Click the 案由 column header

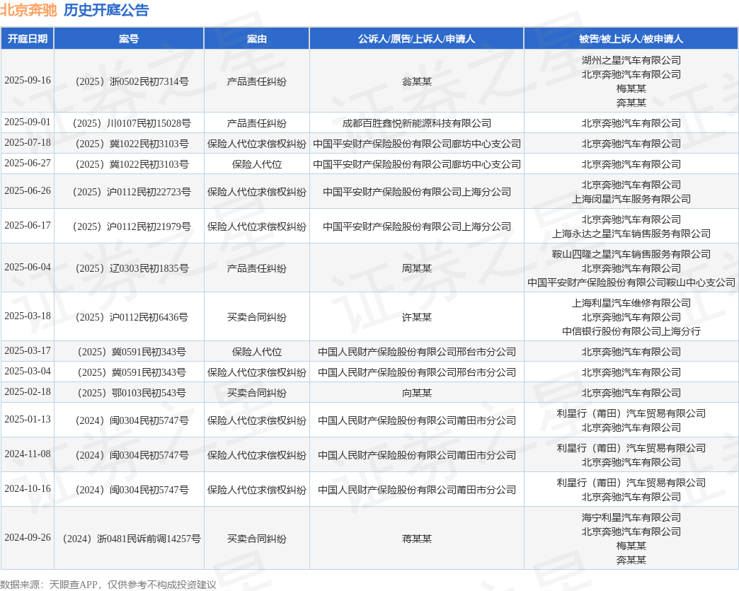(x=257, y=39)
